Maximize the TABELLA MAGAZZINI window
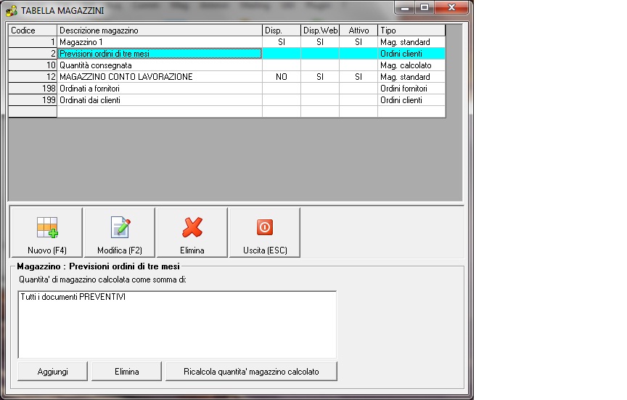 (x=425, y=7)
